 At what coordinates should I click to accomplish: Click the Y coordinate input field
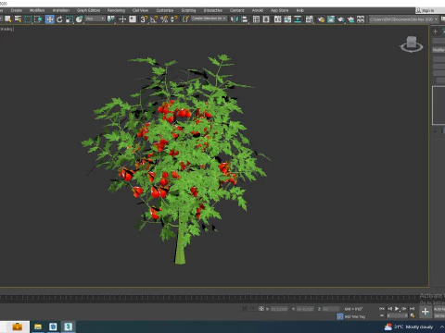tap(305, 309)
